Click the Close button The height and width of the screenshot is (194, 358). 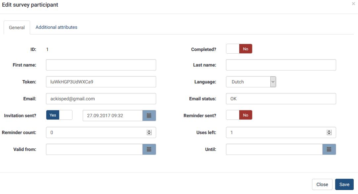[322, 184]
